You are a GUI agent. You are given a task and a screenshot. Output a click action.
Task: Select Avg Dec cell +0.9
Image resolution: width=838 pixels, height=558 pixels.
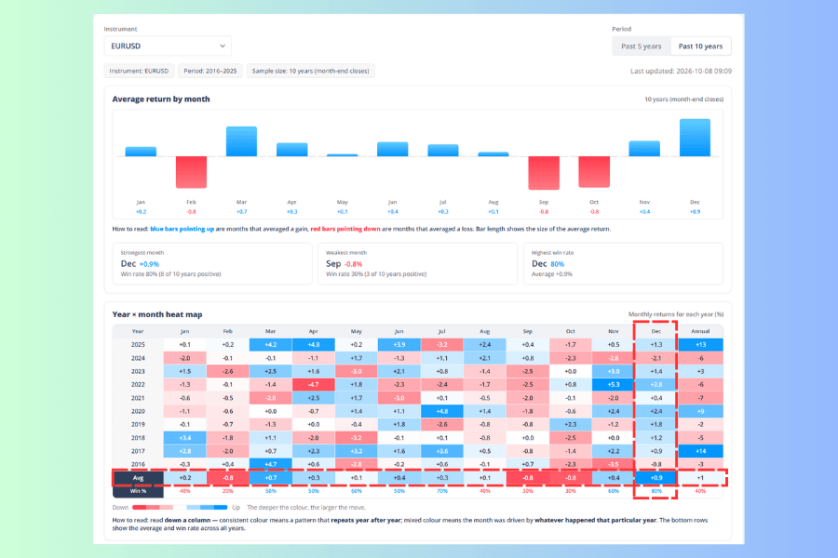656,478
